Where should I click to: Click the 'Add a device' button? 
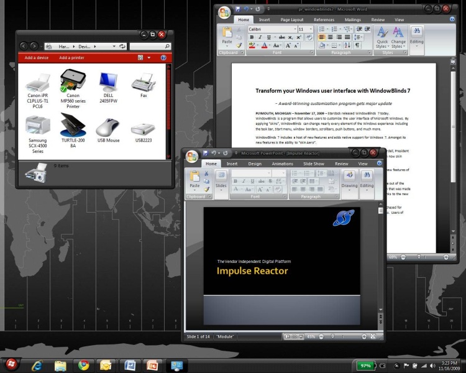click(37, 58)
